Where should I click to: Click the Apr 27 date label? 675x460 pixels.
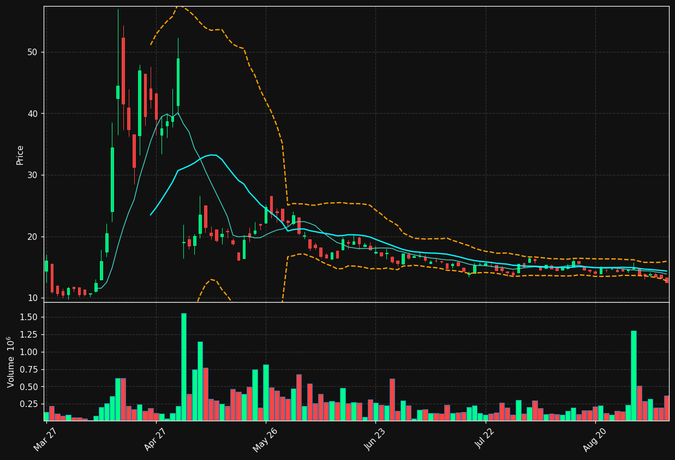click(x=155, y=440)
